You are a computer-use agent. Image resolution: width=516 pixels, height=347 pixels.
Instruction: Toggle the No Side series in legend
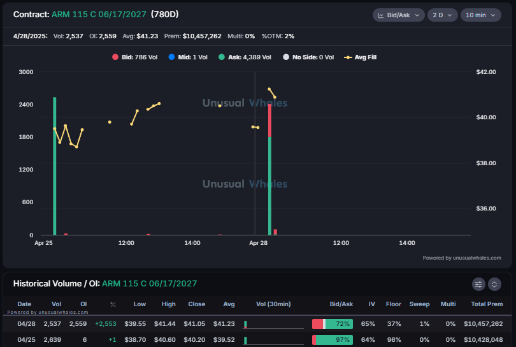(x=308, y=57)
